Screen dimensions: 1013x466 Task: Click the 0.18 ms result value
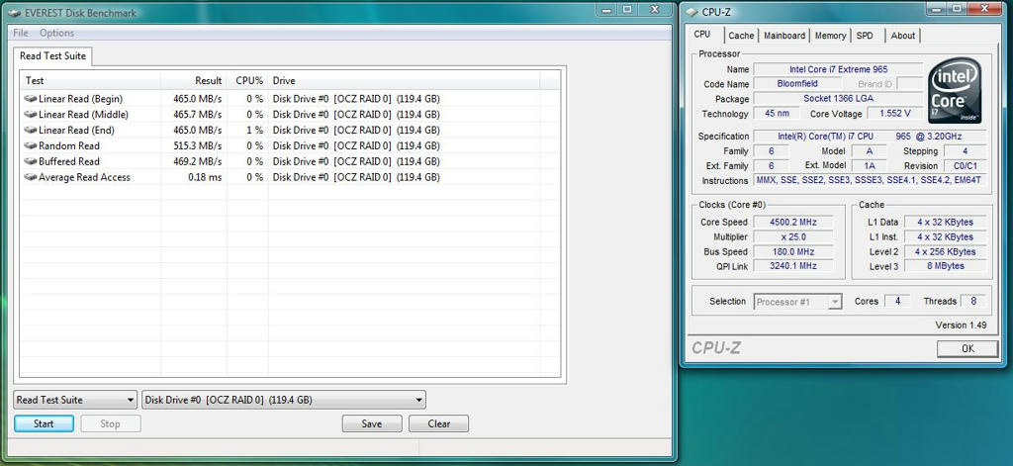[205, 177]
